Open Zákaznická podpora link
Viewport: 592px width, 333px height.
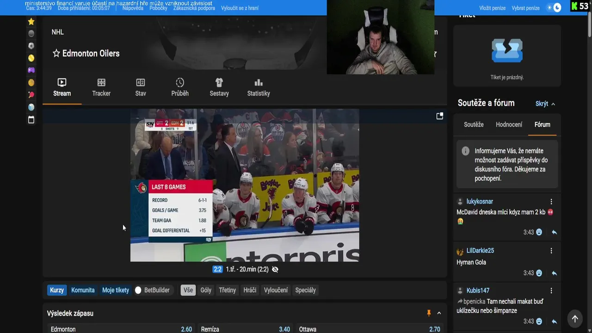click(194, 8)
